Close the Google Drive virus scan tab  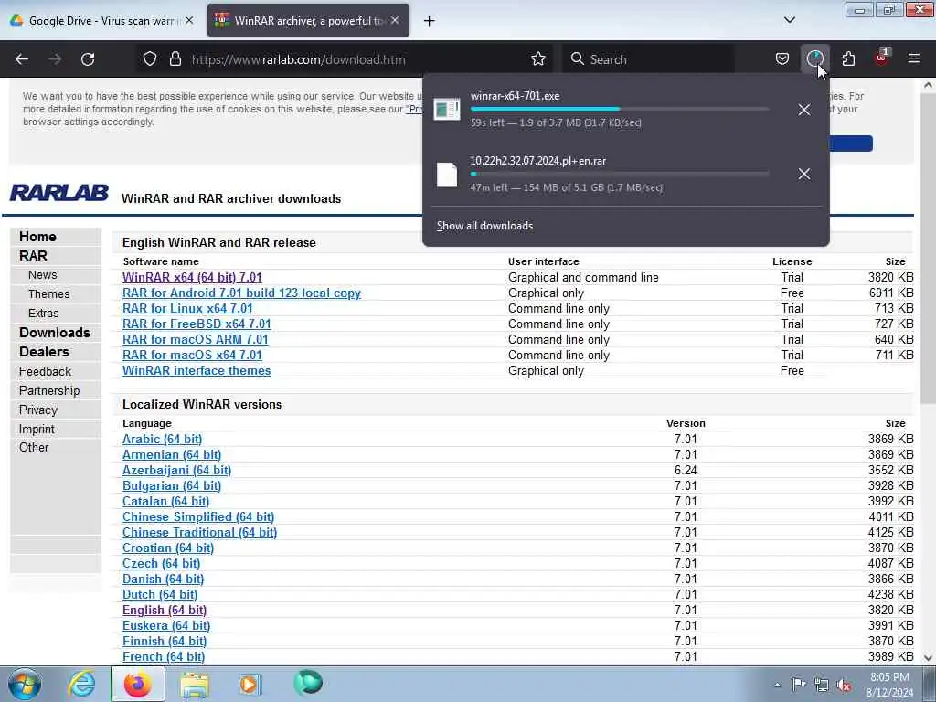tap(189, 20)
